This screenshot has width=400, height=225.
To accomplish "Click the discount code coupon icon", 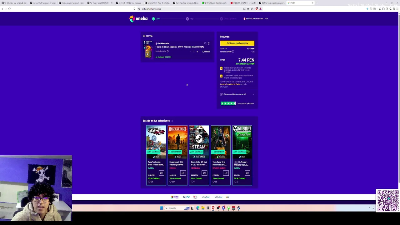I will [x=221, y=94].
